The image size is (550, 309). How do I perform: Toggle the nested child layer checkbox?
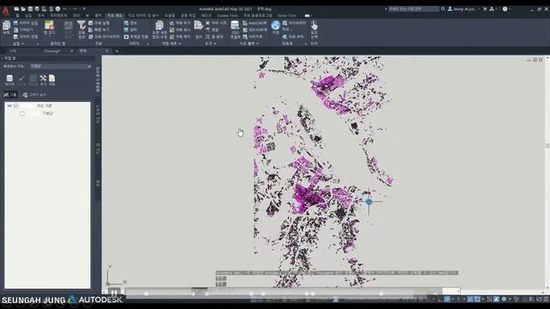pyautogui.click(x=22, y=113)
